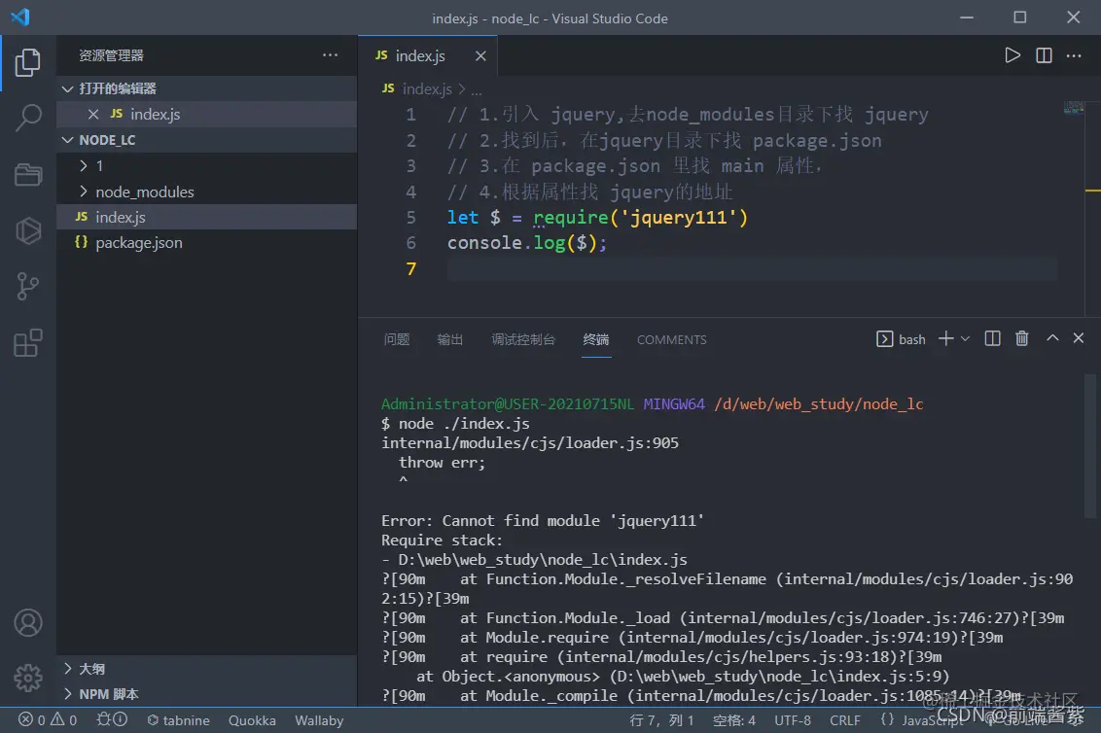This screenshot has width=1101, height=733.
Task: Maximize the panel with the up chevron
Action: pyautogui.click(x=1051, y=338)
